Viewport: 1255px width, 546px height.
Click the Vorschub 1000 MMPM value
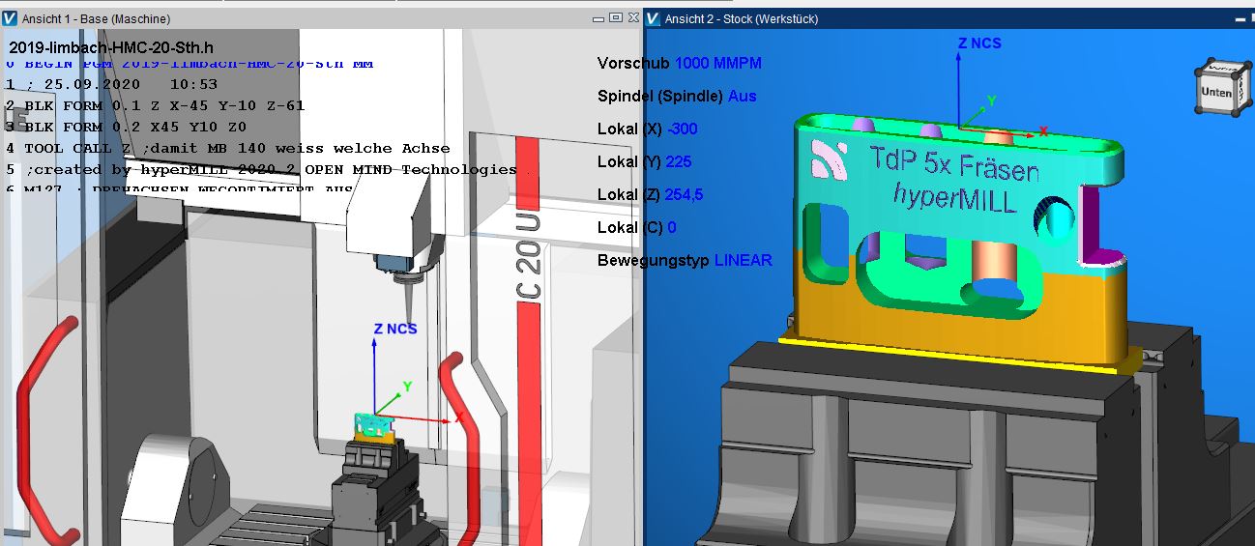[x=717, y=63]
